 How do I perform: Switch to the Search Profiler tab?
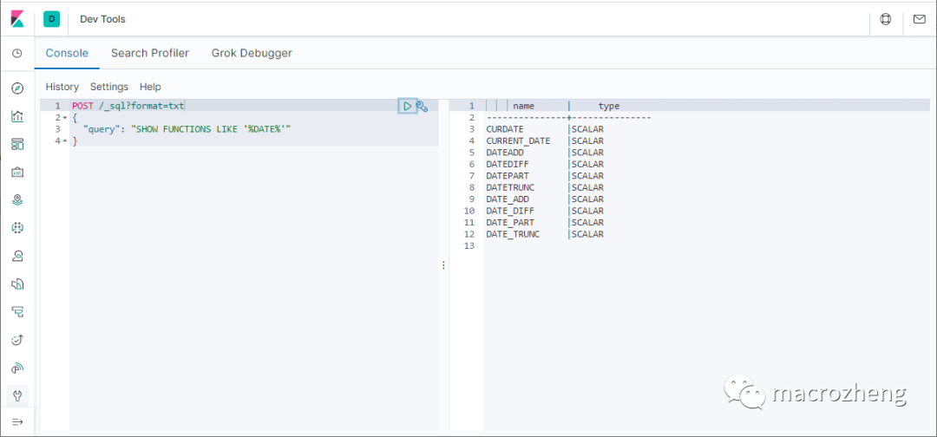(150, 53)
